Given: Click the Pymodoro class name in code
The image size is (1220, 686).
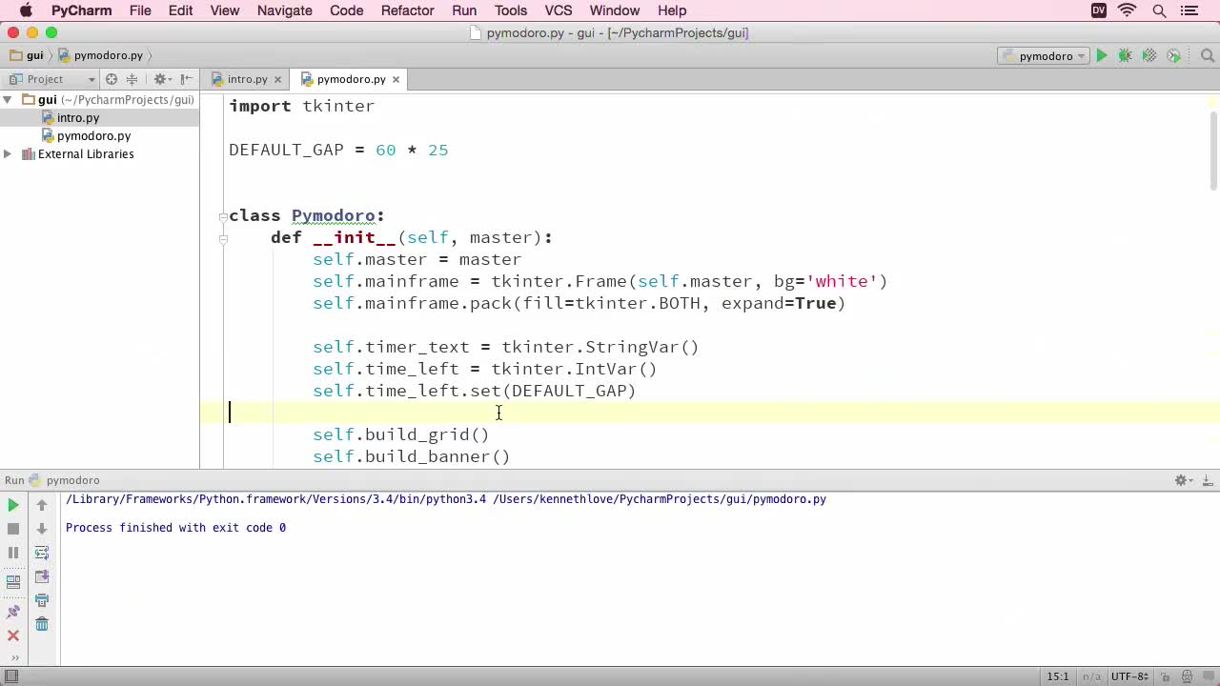Looking at the screenshot, I should click(334, 215).
